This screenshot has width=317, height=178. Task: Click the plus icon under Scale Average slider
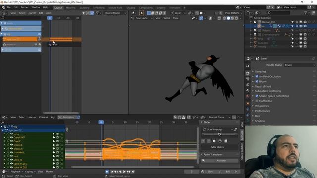(203, 141)
